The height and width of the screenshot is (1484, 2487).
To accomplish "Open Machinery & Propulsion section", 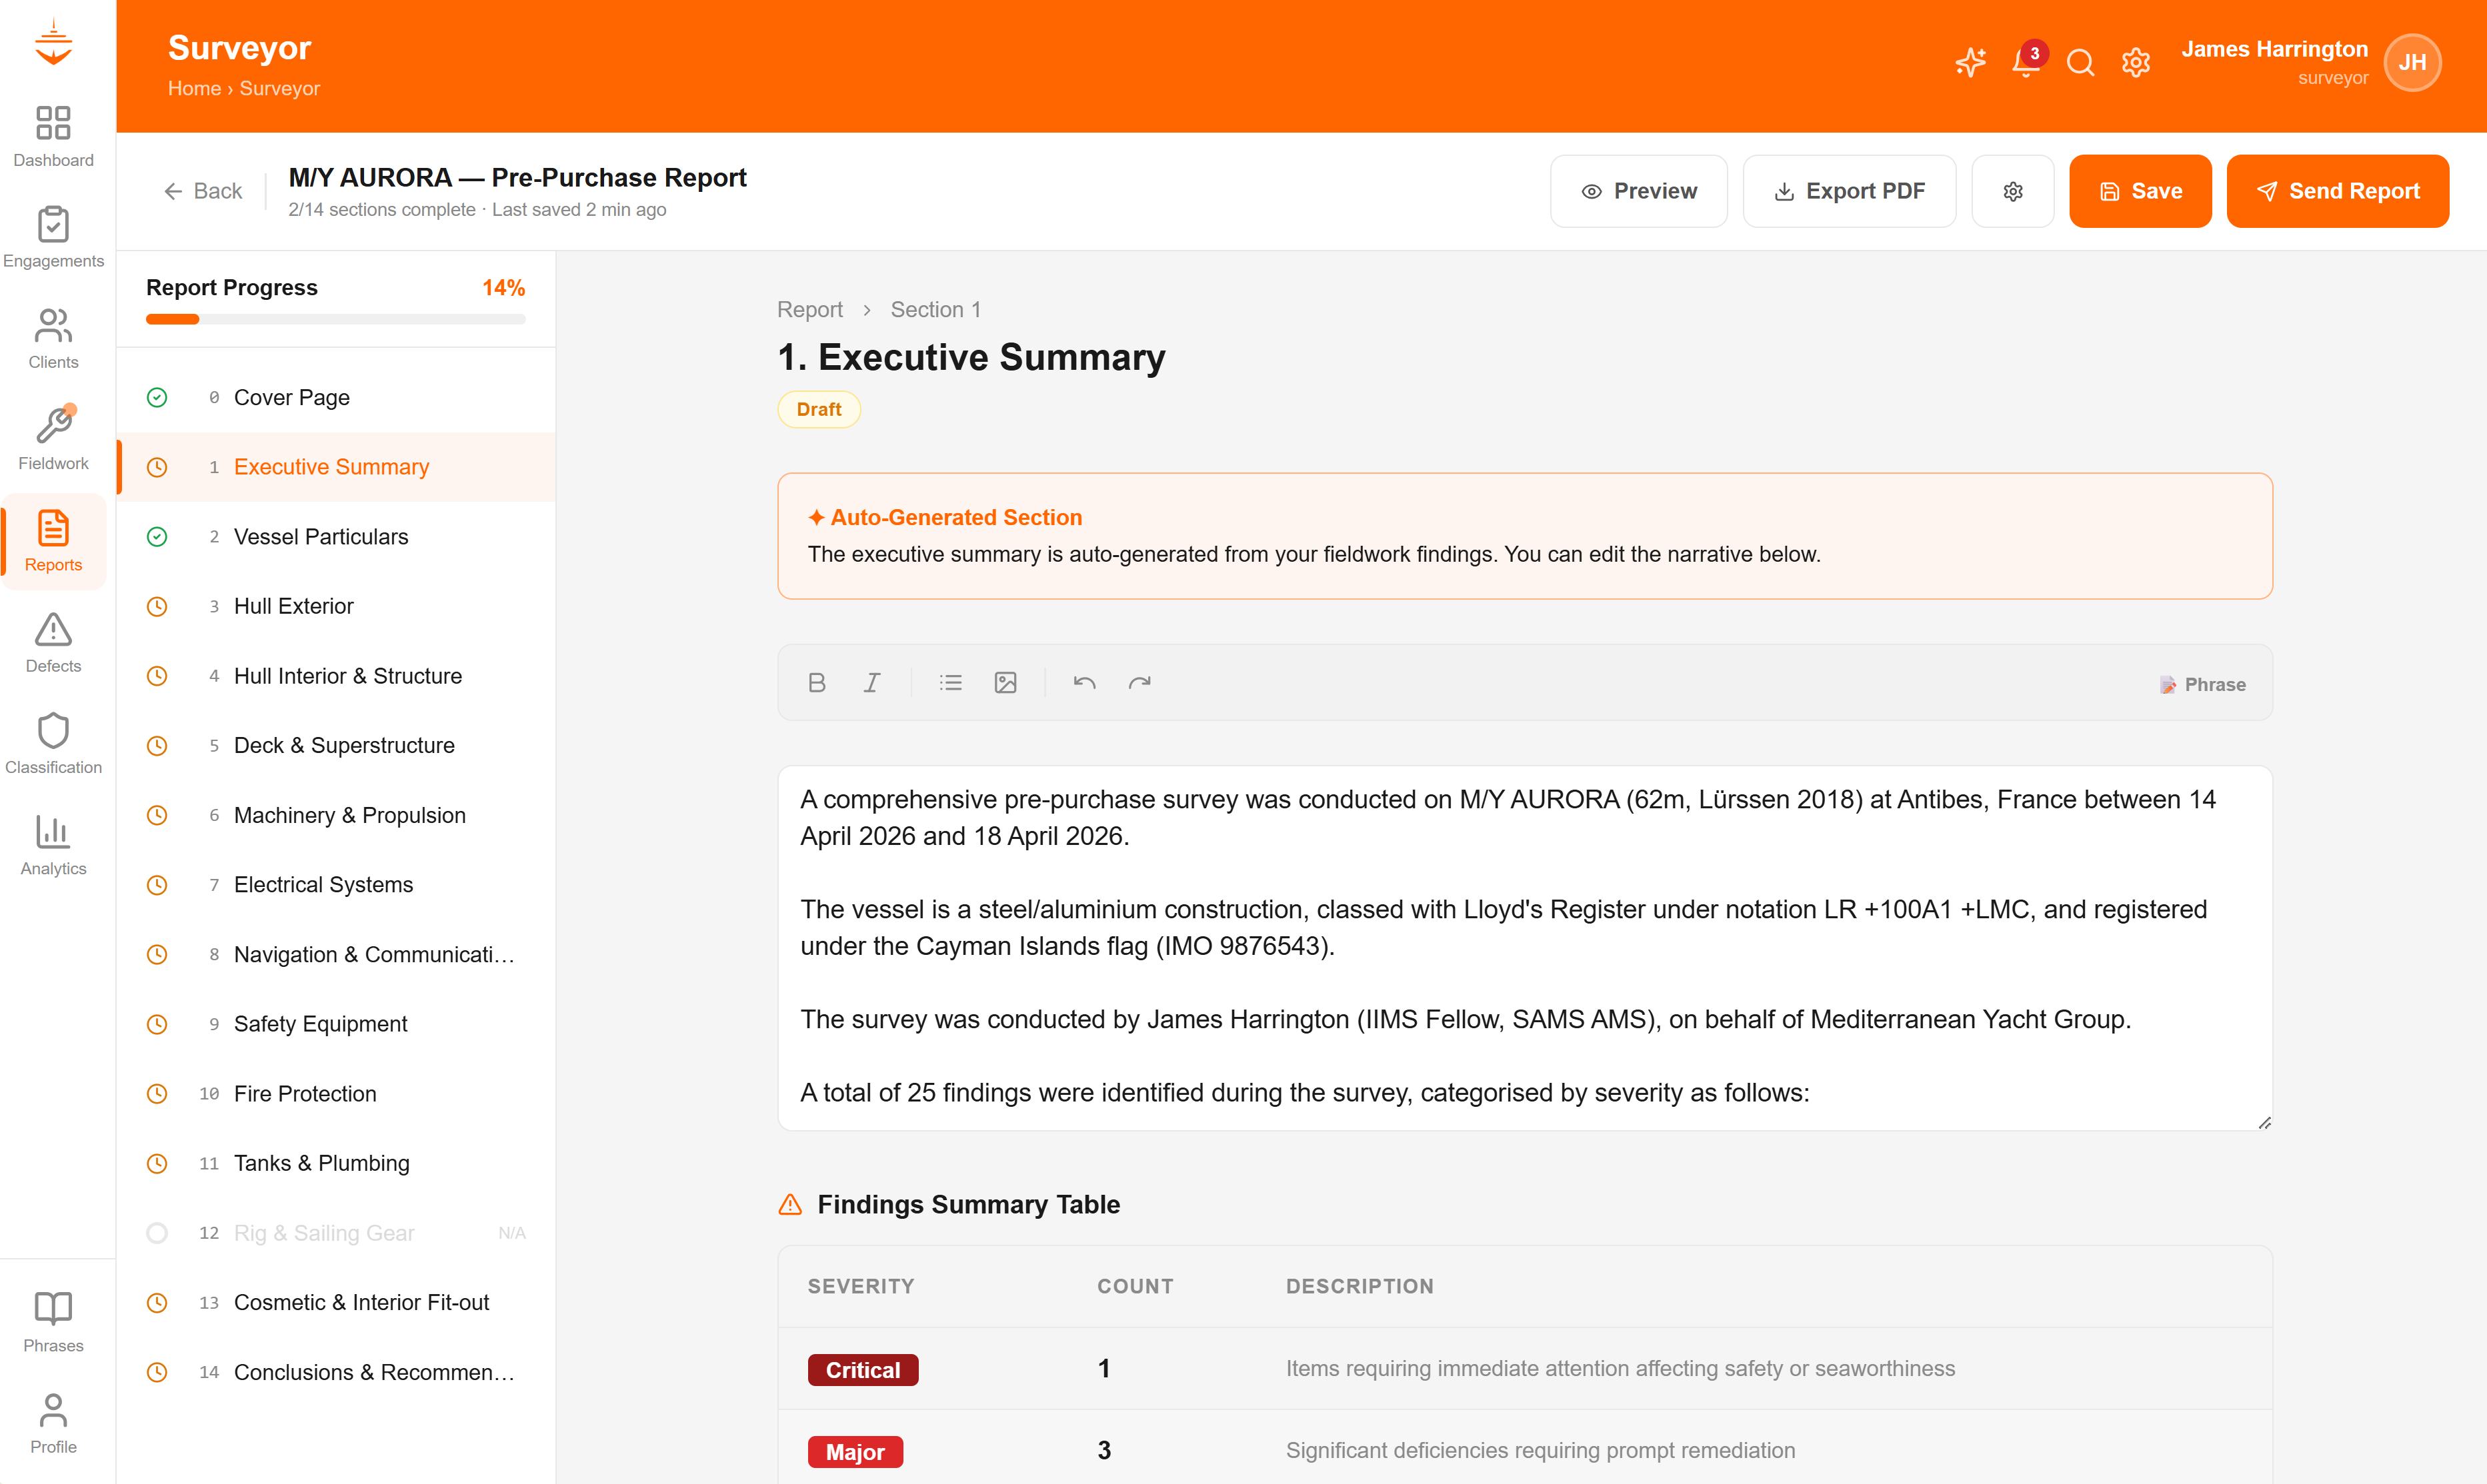I will [349, 815].
